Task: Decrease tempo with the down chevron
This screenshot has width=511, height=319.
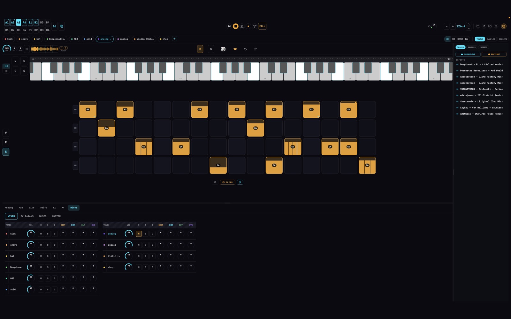Action: pyautogui.click(x=469, y=29)
